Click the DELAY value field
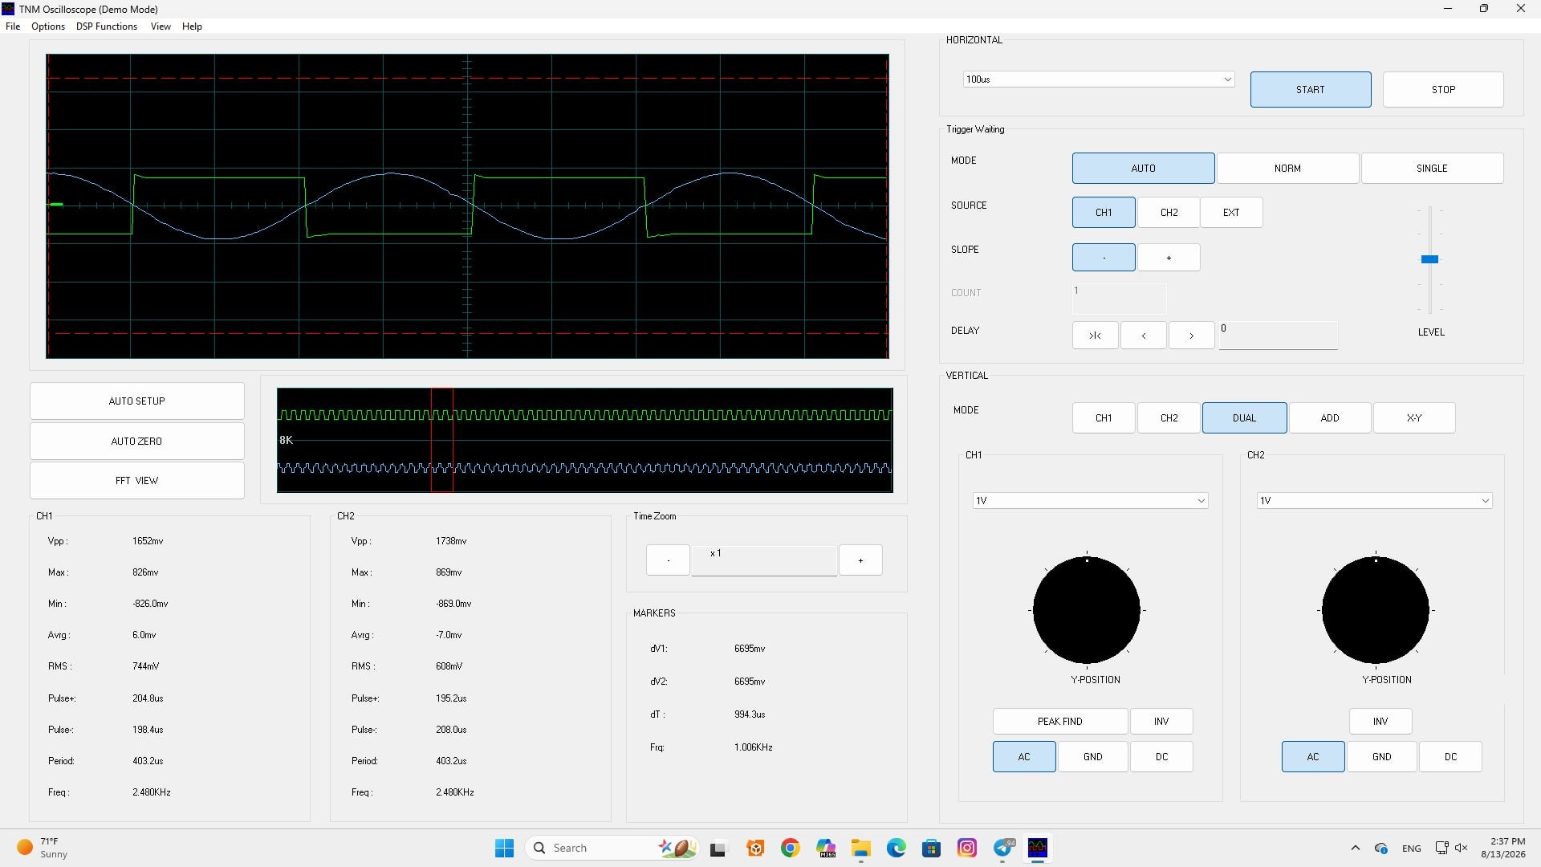Image resolution: width=1541 pixels, height=867 pixels. point(1279,336)
